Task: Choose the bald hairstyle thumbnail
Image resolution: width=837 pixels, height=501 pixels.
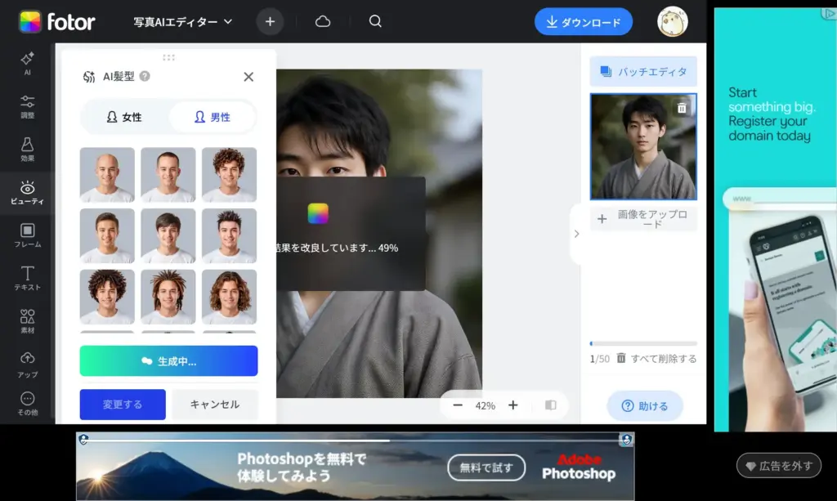Action: click(107, 174)
